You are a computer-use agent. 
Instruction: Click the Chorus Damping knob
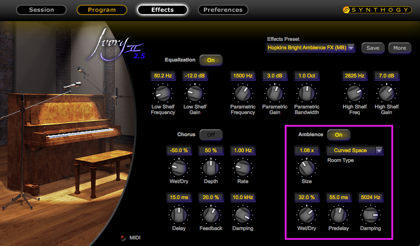(x=243, y=215)
